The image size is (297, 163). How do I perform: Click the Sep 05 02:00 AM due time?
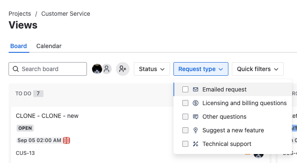39,140
